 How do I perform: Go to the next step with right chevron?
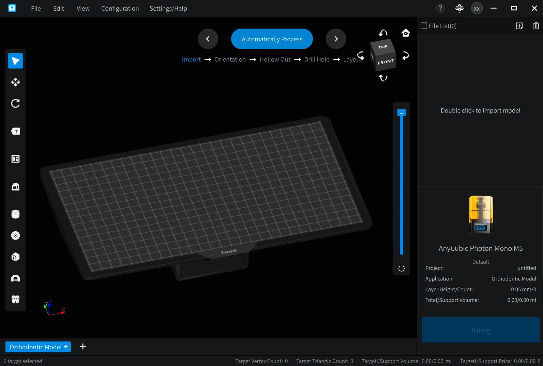[x=336, y=39]
